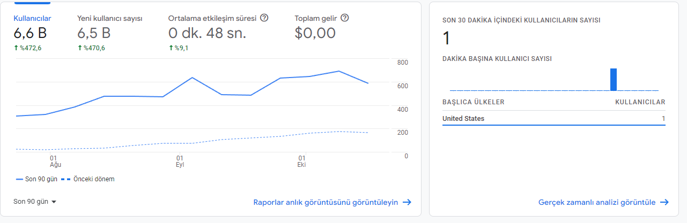687x223 pixels.
Task: Open the Son 90 gün date range dropdown
Action: click(35, 202)
